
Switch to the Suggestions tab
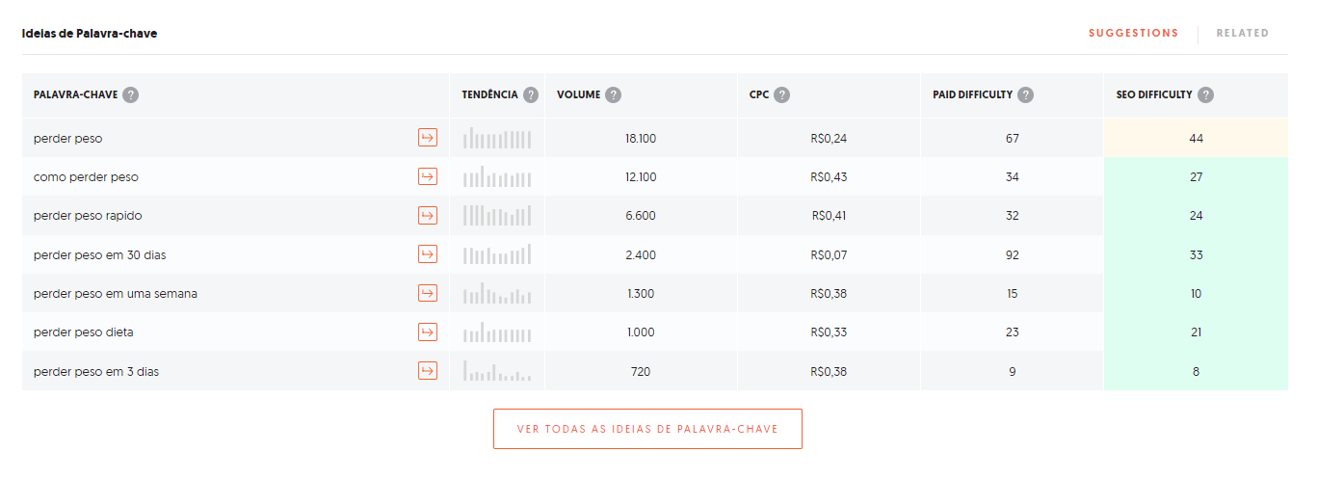point(1133,33)
